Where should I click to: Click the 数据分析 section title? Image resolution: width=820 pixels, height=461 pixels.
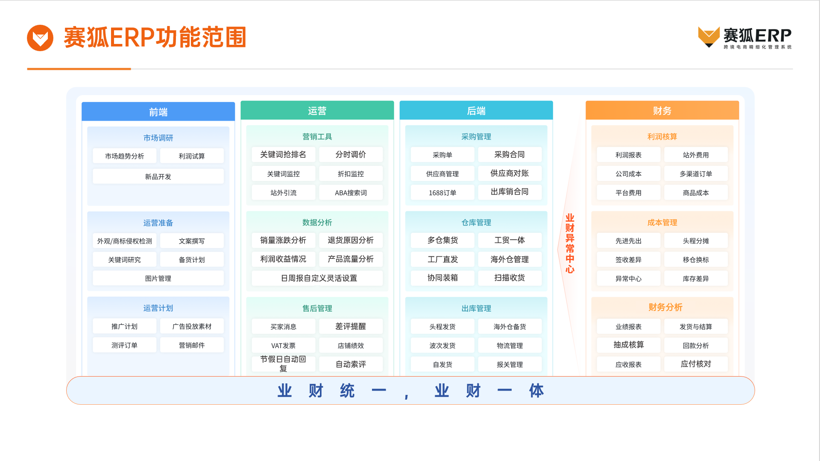pos(317,222)
